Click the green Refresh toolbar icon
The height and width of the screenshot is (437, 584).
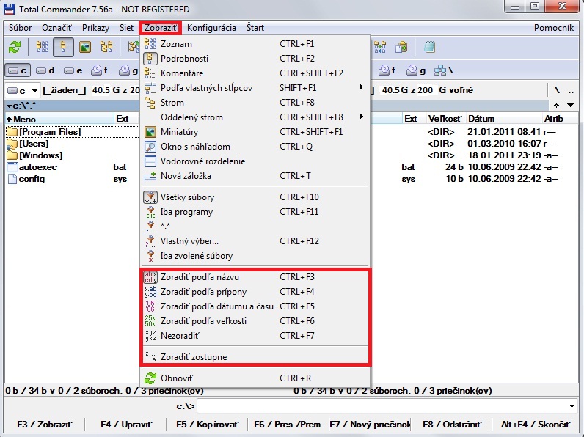click(15, 47)
